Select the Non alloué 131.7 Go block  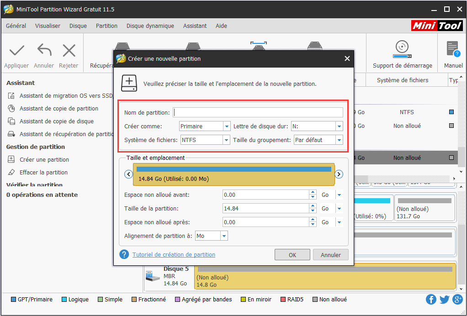425,208
